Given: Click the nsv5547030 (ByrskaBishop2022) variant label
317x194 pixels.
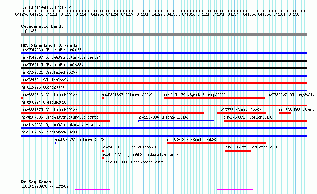Looking at the screenshot, I should (52, 50).
